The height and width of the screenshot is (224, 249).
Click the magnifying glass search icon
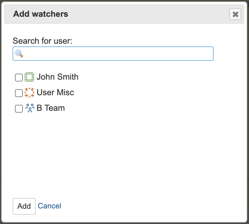(x=19, y=53)
